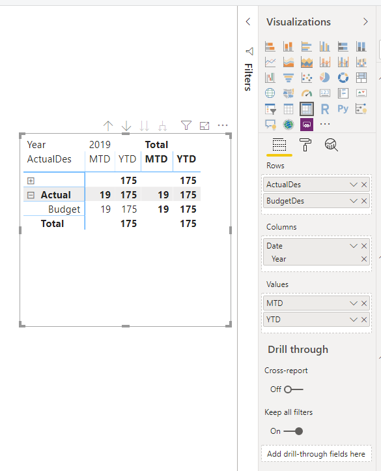Select the gauge visual
Viewport: 381px width, 471px height.
click(x=307, y=93)
